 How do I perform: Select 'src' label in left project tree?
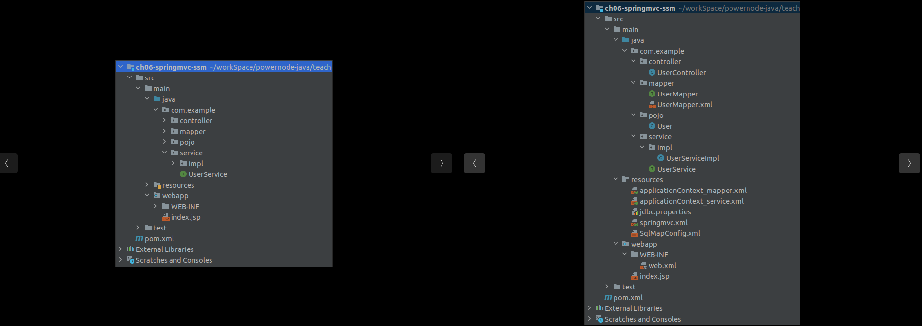tap(150, 78)
